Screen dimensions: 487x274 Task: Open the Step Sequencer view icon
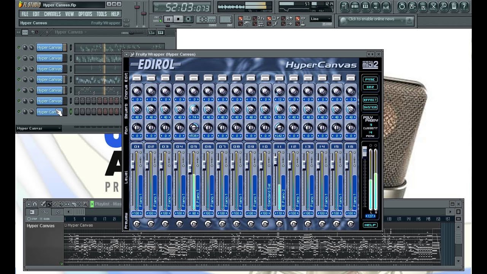pos(355,6)
